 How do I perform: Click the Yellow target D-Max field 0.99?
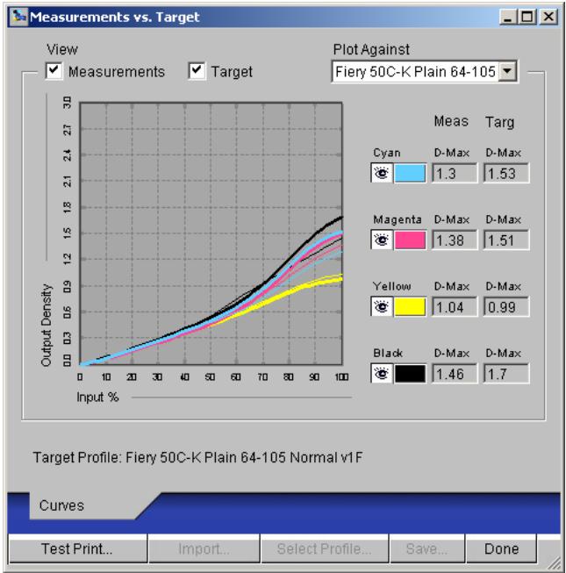506,307
